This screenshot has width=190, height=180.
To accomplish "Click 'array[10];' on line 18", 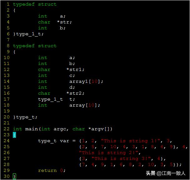I will click(85, 105).
